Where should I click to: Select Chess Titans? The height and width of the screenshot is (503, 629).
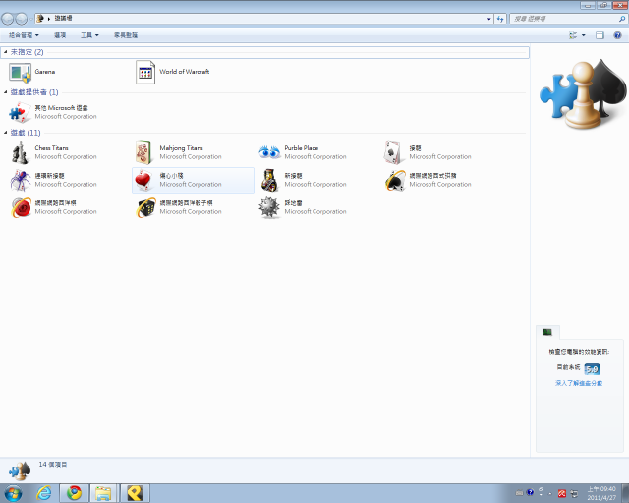(x=53, y=152)
